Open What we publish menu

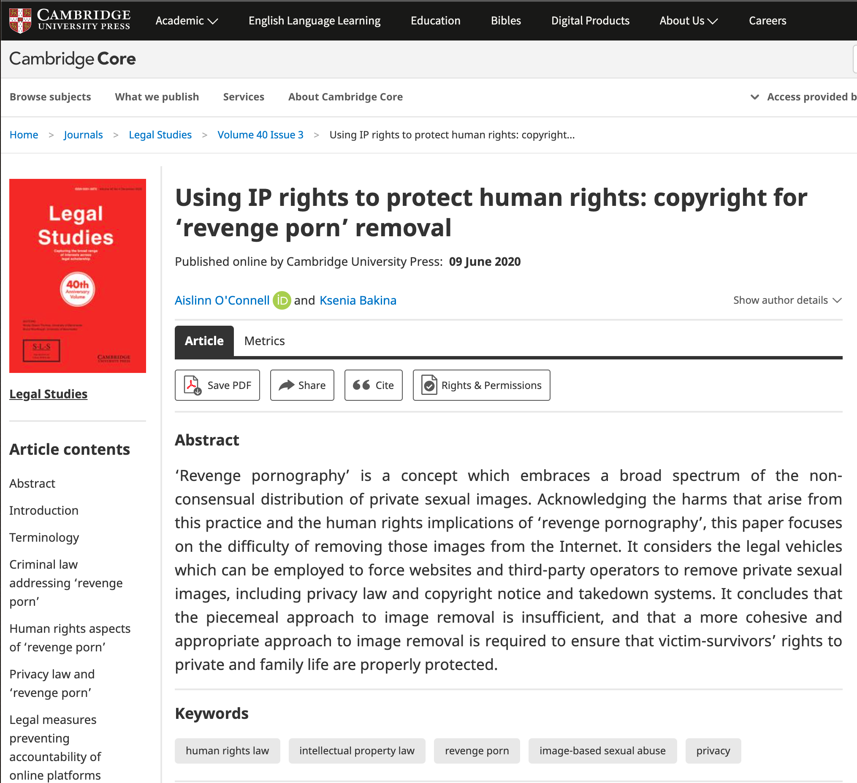pyautogui.click(x=157, y=97)
